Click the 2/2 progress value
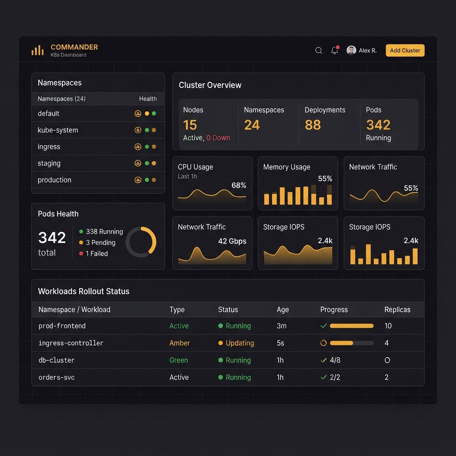Screen dimensions: 456x456 coord(335,377)
